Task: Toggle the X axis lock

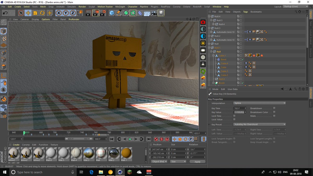Action: point(59,13)
